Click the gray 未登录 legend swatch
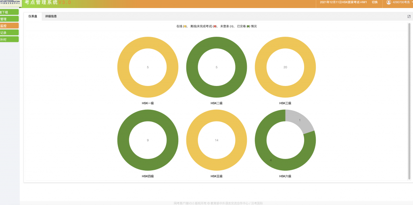The width and height of the screenshot is (413, 205). (x=232, y=26)
